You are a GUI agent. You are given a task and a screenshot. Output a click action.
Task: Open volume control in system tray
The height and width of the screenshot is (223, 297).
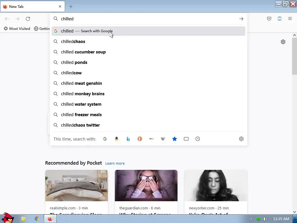265,219
